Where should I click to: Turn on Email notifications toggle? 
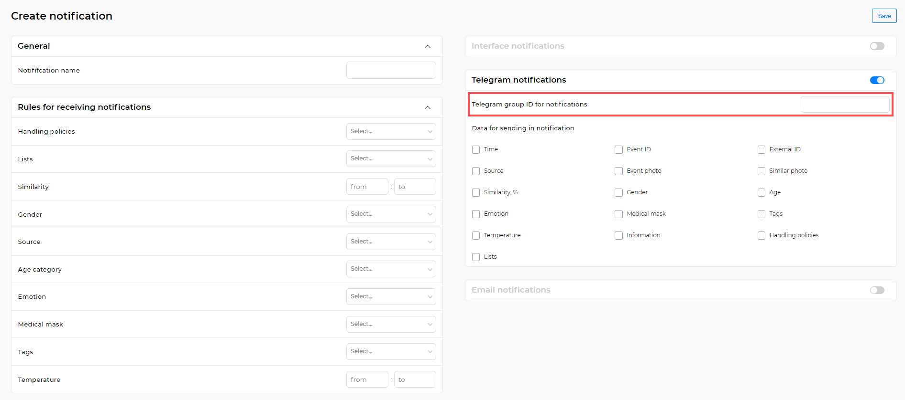tap(877, 290)
